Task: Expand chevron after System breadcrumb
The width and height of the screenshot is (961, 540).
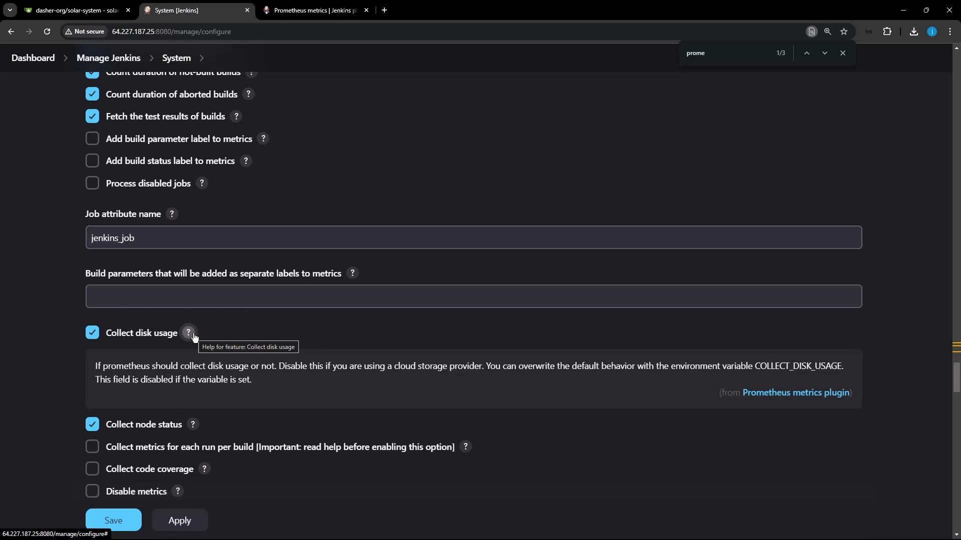Action: tap(202, 58)
